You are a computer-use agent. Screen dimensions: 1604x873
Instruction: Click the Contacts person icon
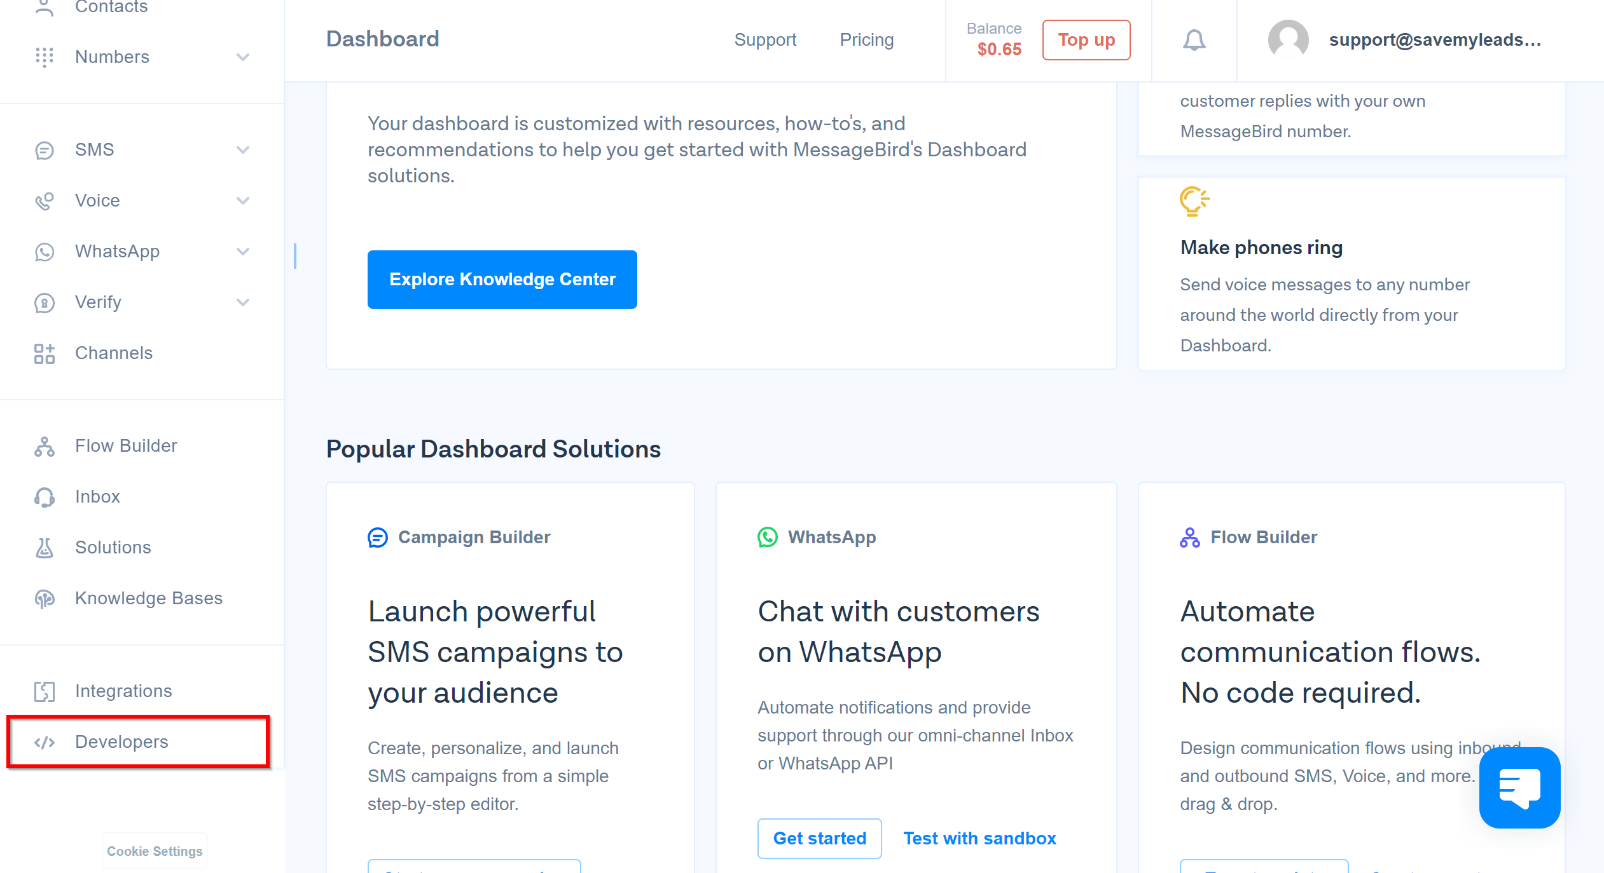pos(45,7)
